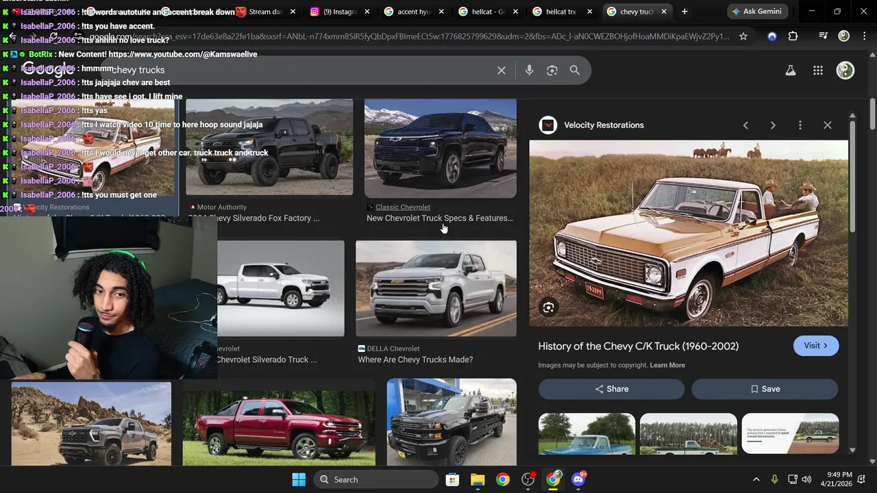Open Chrome media control icon
This screenshot has width=877, height=493.
click(823, 36)
